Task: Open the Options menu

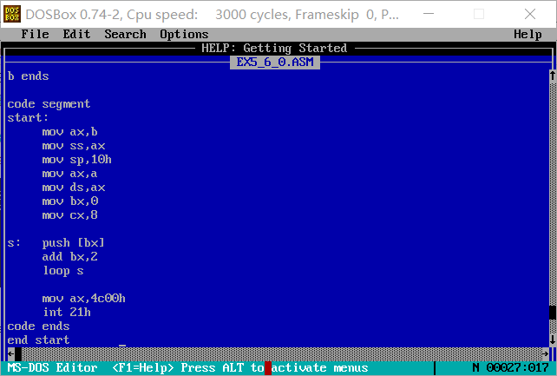Action: (184, 34)
